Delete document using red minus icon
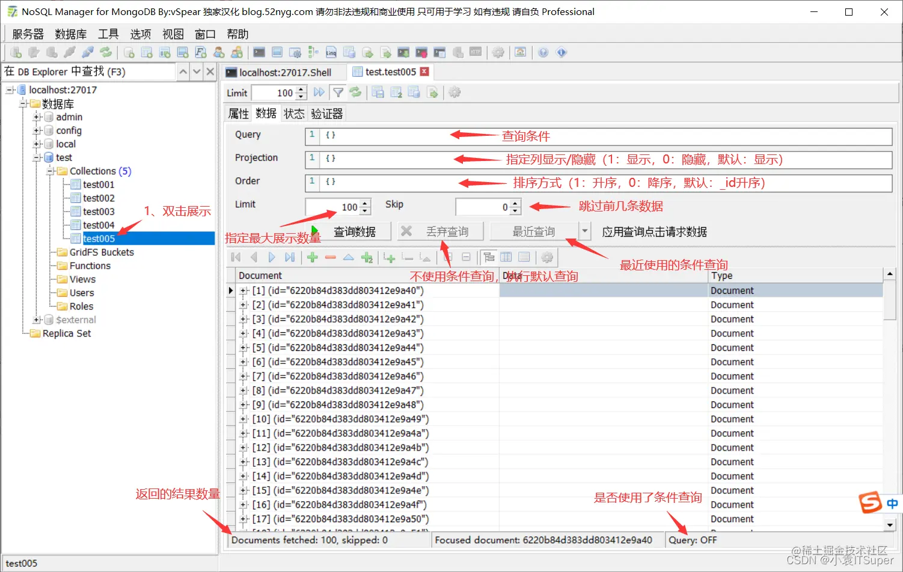903x572 pixels. coord(330,257)
